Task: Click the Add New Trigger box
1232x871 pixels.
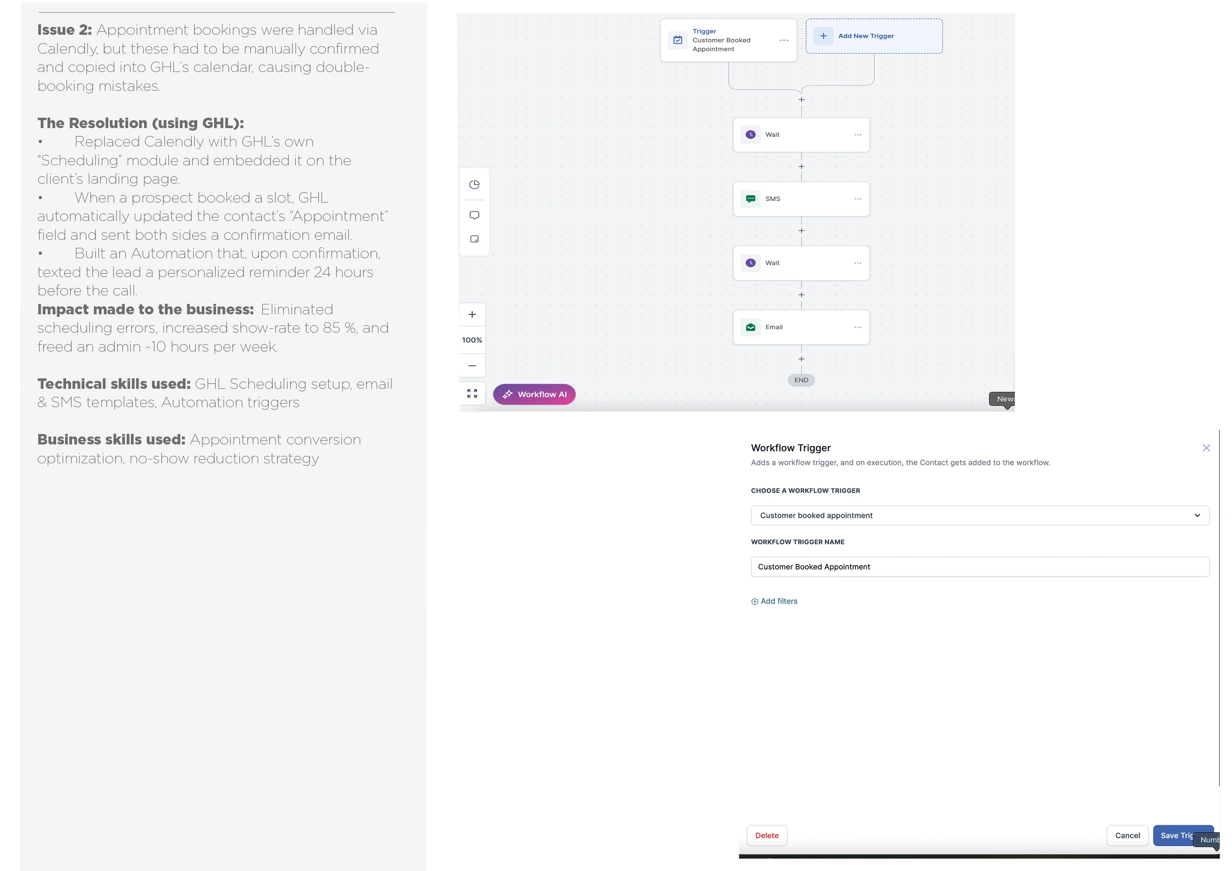Action: coord(873,36)
